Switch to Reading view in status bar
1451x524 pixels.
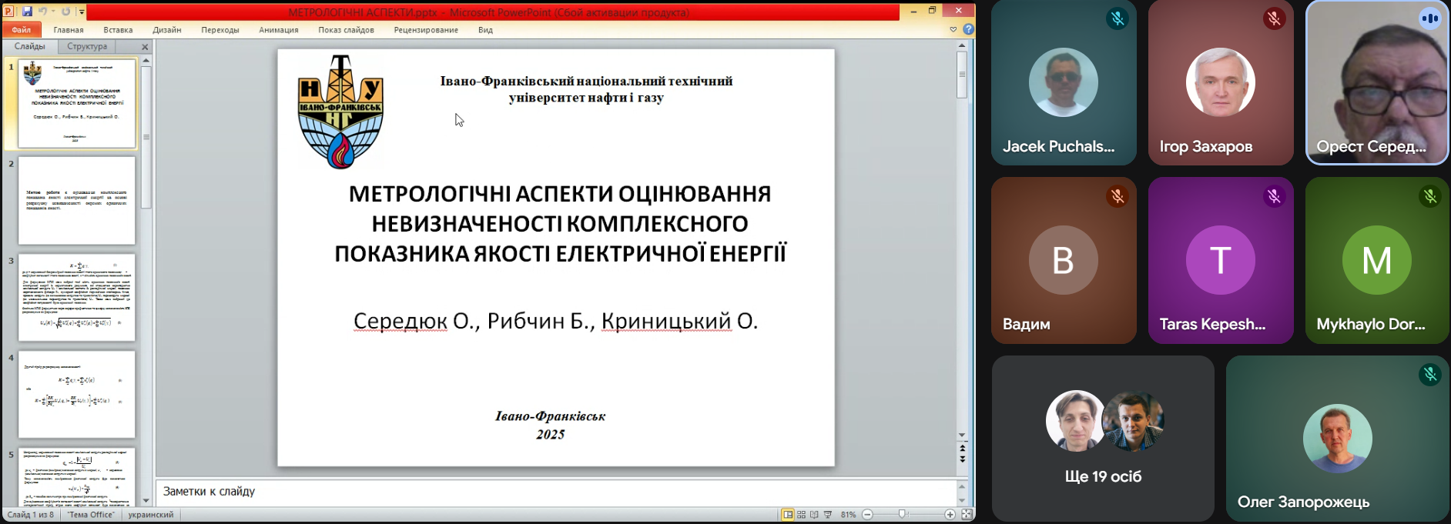click(814, 515)
